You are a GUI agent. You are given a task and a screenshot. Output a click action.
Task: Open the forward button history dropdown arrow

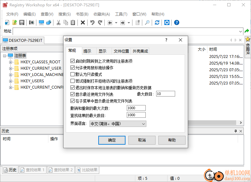point(129,23)
